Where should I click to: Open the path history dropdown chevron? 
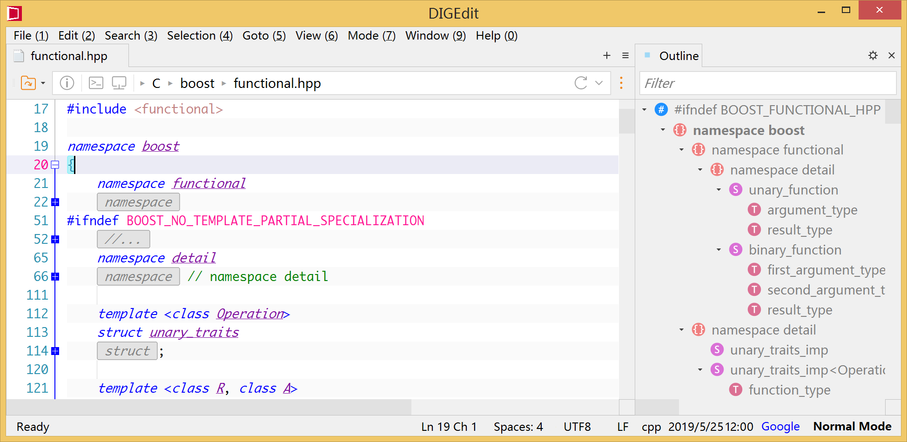(599, 83)
